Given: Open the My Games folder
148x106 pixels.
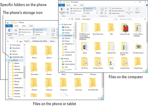Looking at the screenshot, I should coord(85,63).
